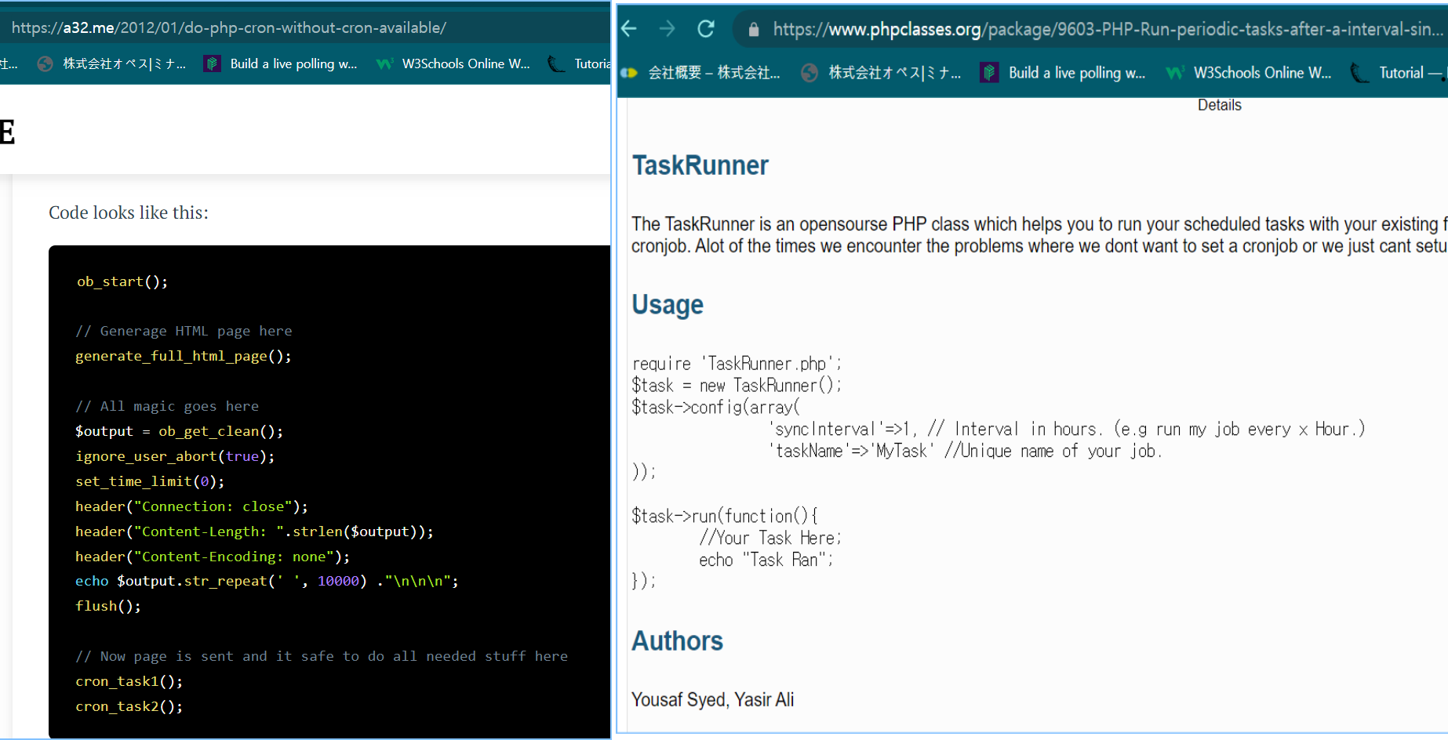Viewport: 1448px width, 740px height.
Task: Open 会社概要 – 株式会社 bookmark in right window
Action: click(714, 73)
